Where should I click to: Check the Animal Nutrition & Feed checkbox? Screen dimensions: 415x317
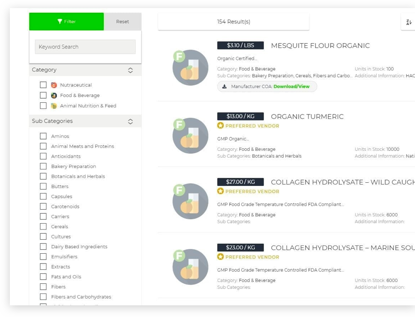[x=43, y=106]
